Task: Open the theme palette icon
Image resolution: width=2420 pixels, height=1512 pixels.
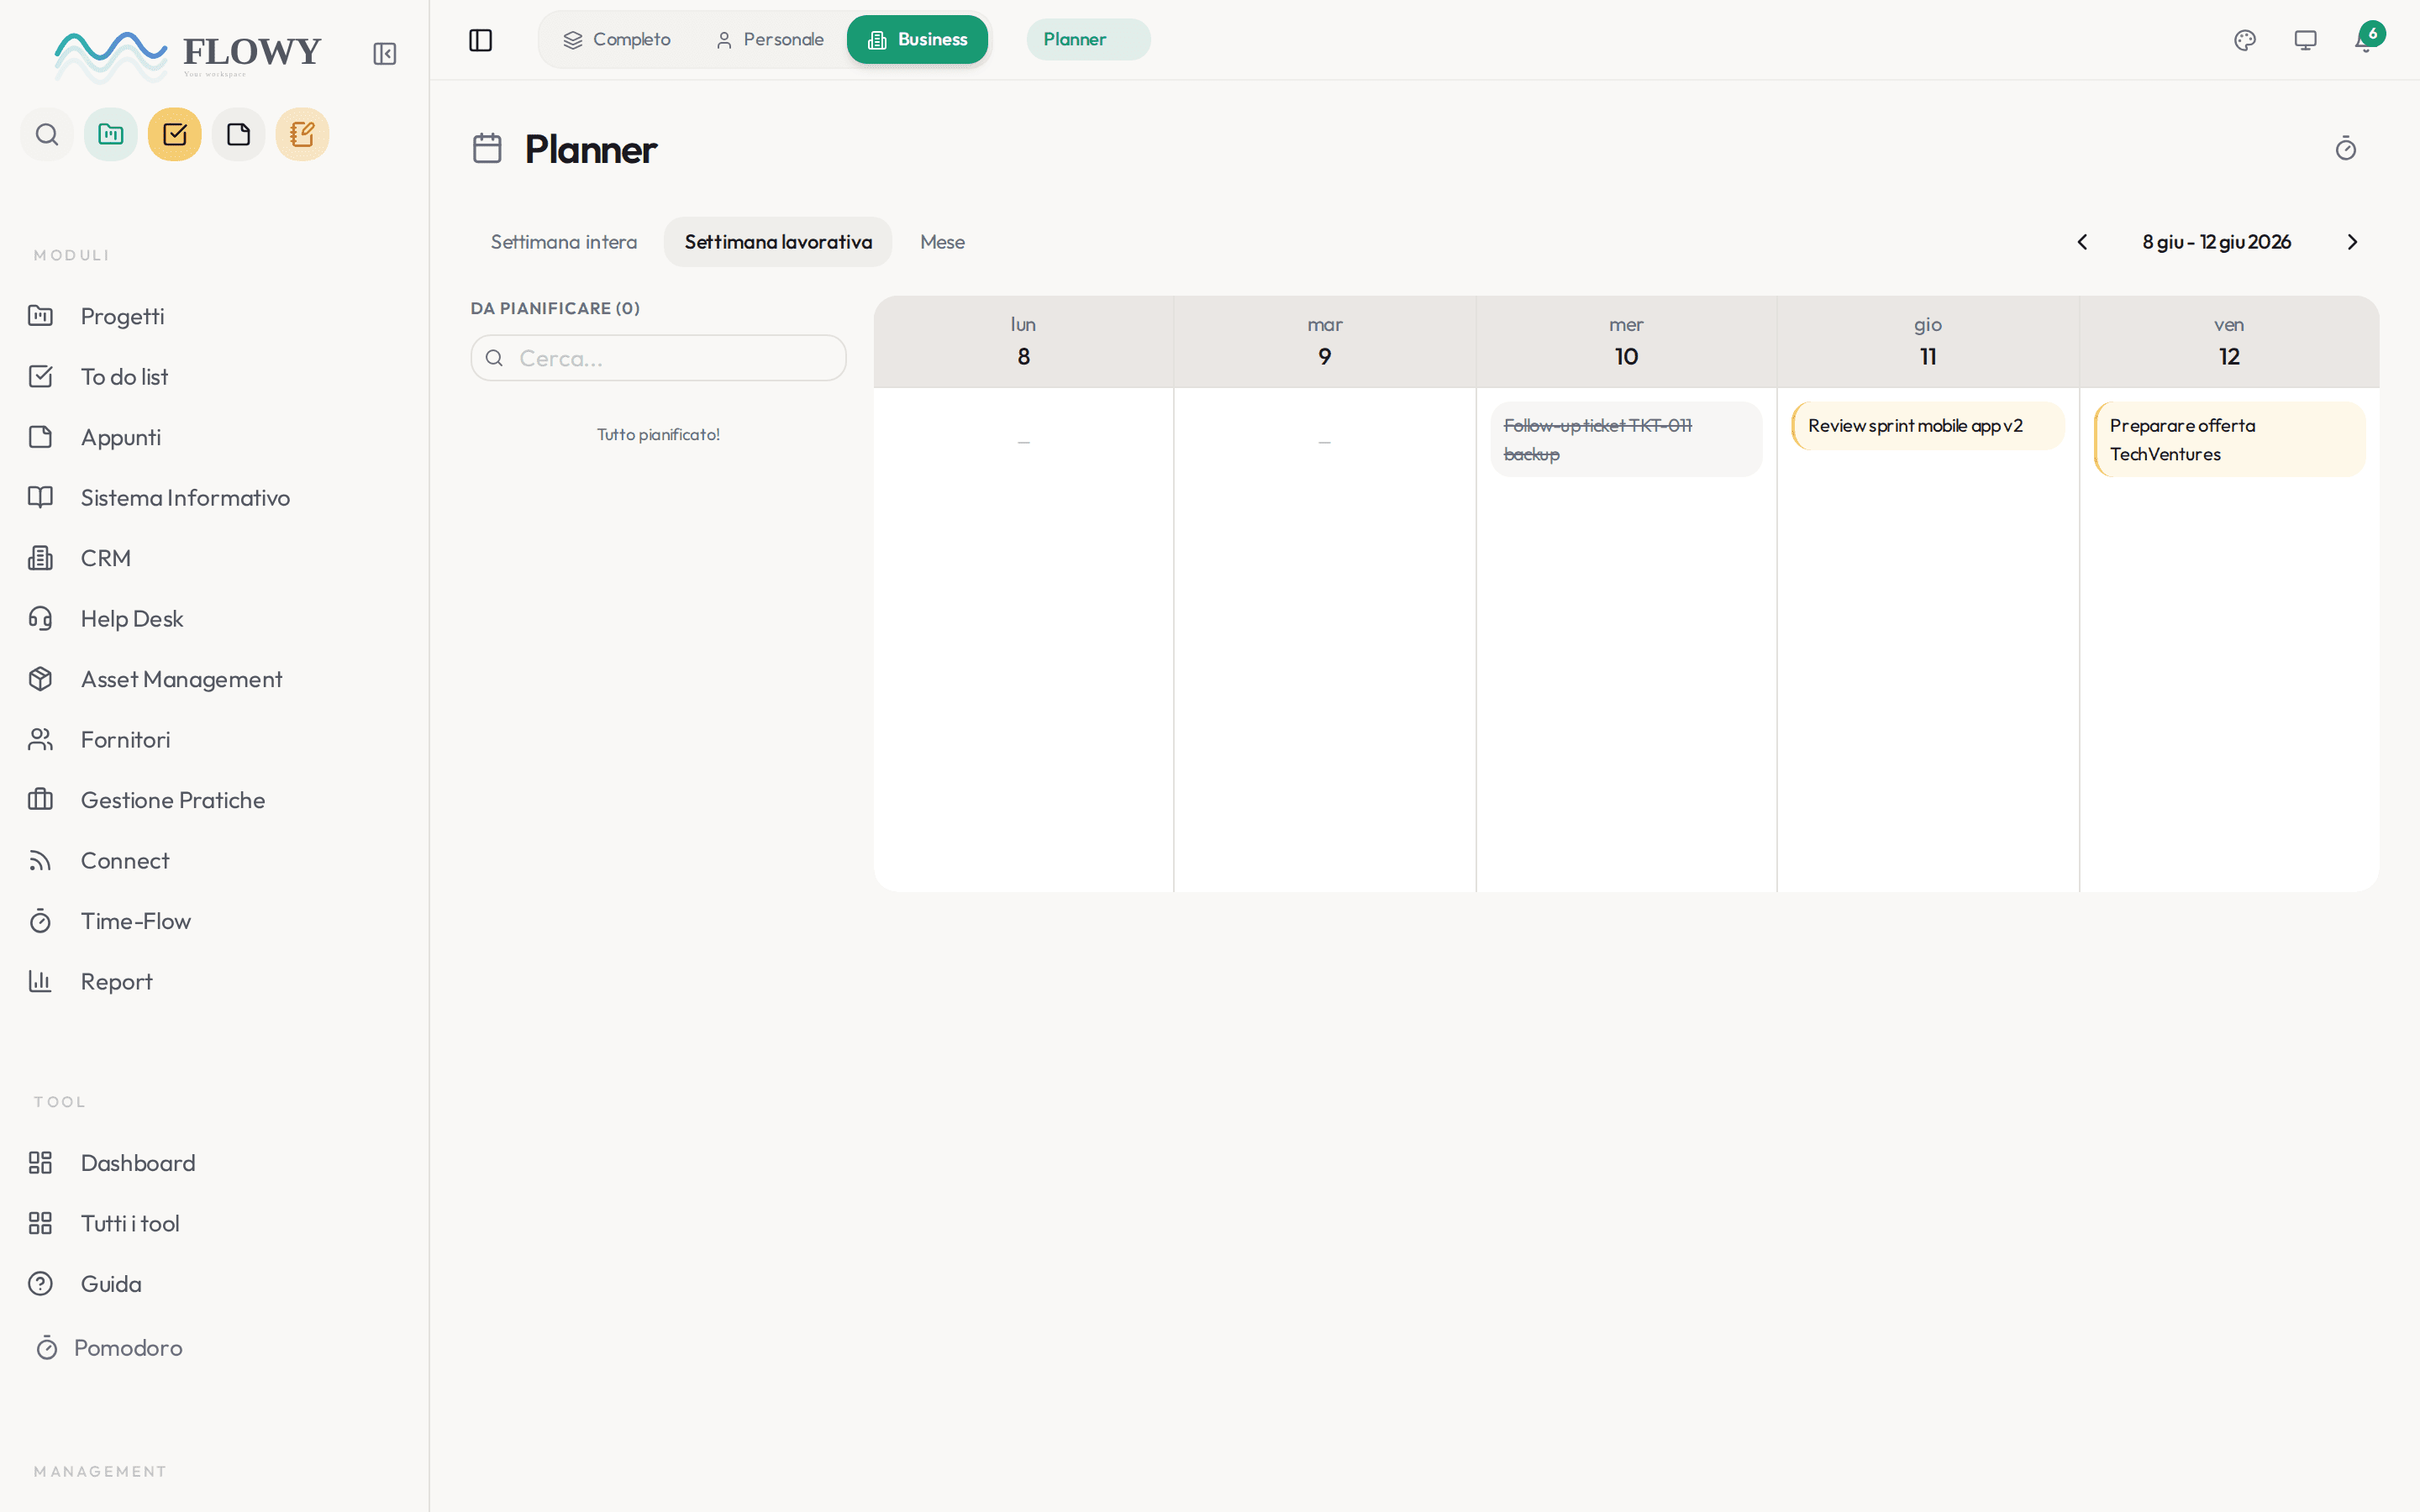Action: coord(2245,40)
